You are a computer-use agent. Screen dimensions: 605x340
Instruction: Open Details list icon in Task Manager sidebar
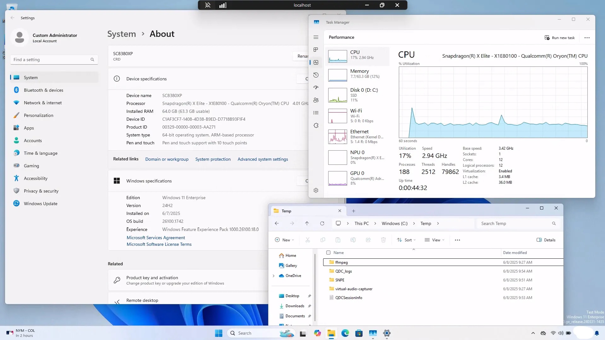(316, 113)
